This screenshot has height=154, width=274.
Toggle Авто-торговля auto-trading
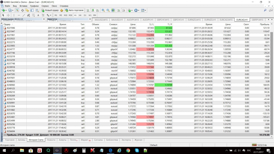point(74,10)
